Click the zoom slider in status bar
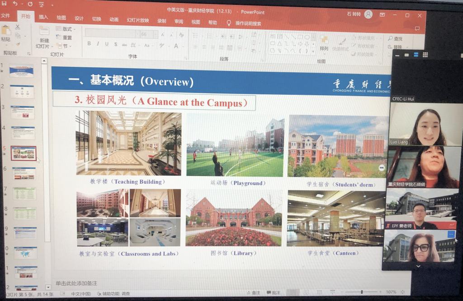Viewport: 463px width, 301px height. tap(362, 292)
